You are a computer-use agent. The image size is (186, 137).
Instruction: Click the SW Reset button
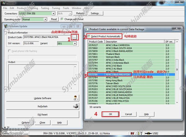tap(42, 114)
